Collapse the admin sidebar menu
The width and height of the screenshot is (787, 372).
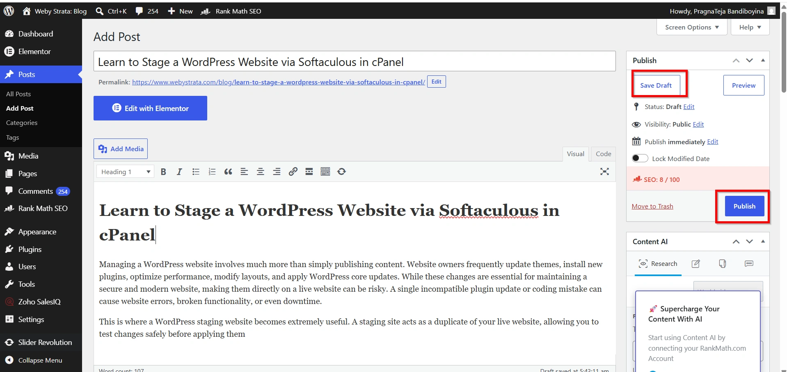41,360
